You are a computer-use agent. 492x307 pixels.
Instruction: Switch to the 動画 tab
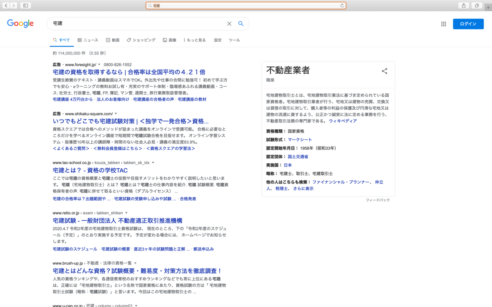(113, 40)
